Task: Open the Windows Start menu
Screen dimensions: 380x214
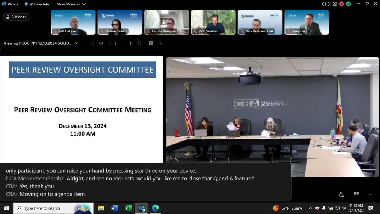Action: point(7,208)
